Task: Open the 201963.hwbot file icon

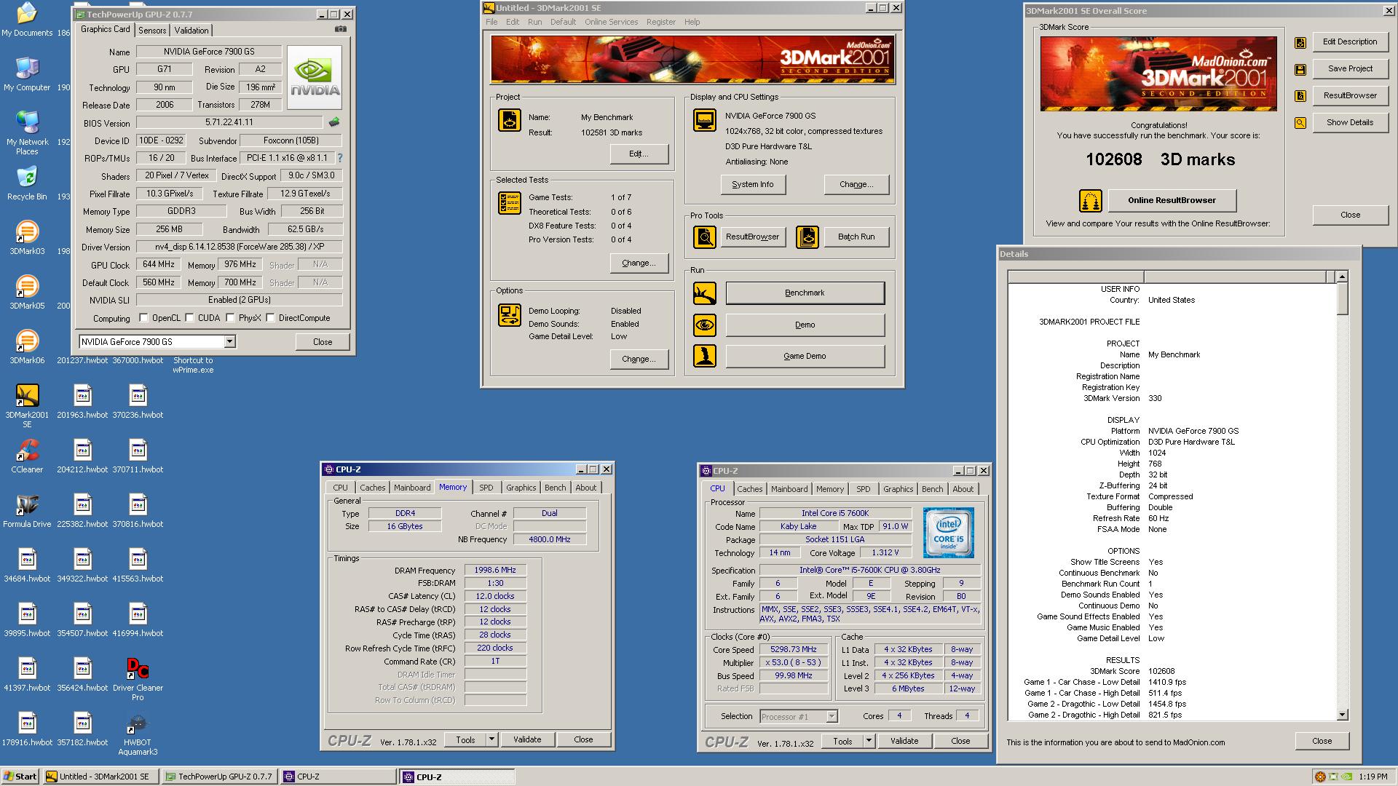Action: [82, 402]
